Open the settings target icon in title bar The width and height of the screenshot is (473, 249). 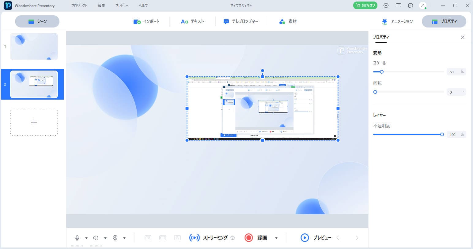pyautogui.click(x=386, y=5)
